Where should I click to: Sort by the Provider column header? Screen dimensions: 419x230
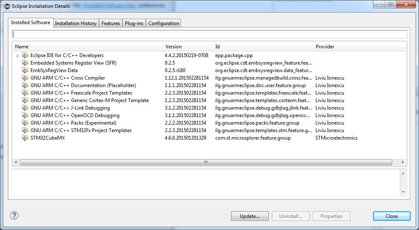pyautogui.click(x=360, y=46)
